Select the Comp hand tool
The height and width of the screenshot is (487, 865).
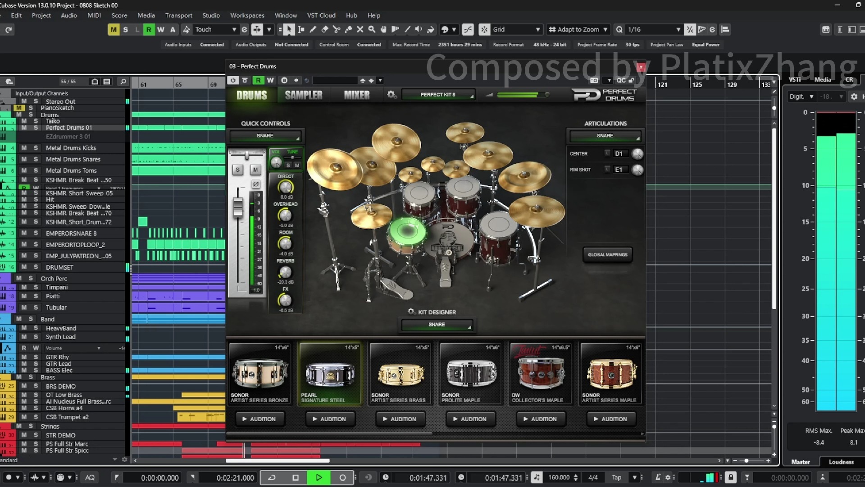tap(383, 30)
